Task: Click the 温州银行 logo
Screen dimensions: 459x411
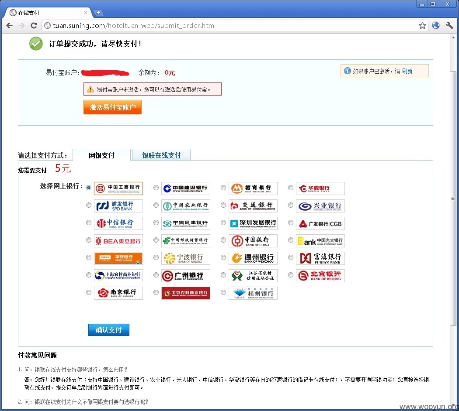Action: coord(253,258)
